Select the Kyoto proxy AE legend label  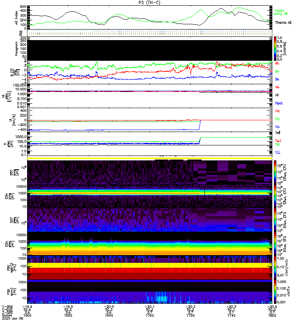point(280,12)
